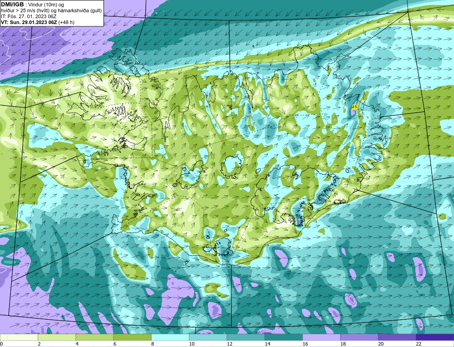Click the 14-16 m/s dark teal swatch

point(284,337)
